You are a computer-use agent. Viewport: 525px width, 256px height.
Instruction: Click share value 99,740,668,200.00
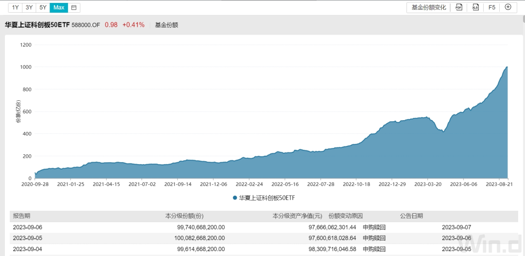coord(201,227)
